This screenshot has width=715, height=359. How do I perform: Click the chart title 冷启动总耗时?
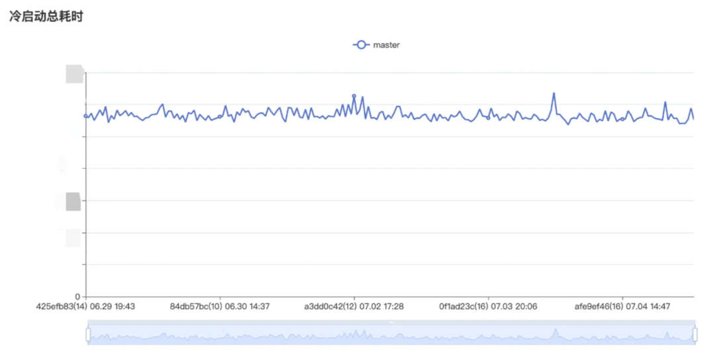tap(46, 17)
